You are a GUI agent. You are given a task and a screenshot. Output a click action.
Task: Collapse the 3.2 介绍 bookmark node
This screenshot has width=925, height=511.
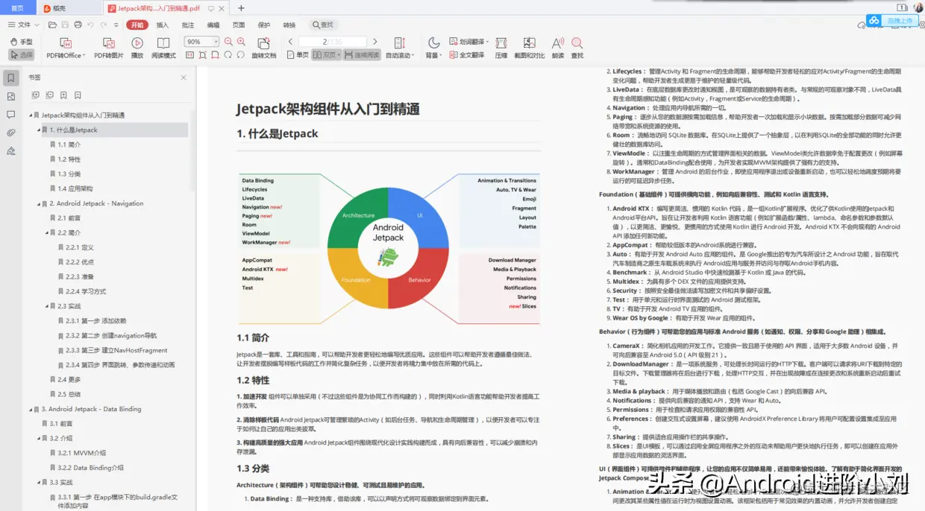point(40,438)
